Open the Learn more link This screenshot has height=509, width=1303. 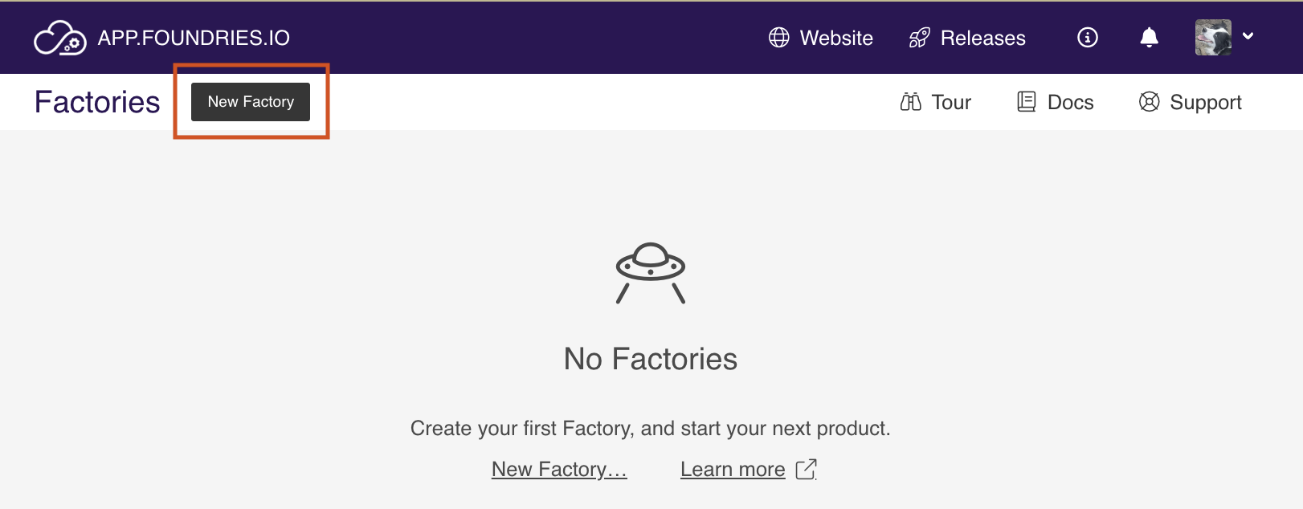pyautogui.click(x=733, y=469)
